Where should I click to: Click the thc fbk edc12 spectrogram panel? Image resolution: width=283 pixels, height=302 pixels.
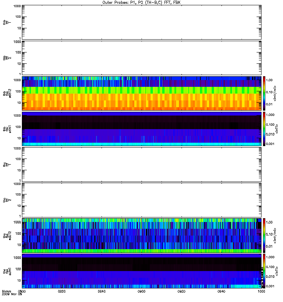[x=141, y=236]
